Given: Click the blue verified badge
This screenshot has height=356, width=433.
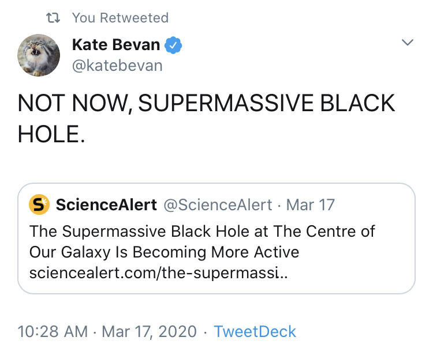Looking at the screenshot, I should (x=173, y=45).
